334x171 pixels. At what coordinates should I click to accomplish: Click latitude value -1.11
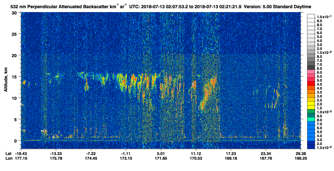click(x=126, y=154)
